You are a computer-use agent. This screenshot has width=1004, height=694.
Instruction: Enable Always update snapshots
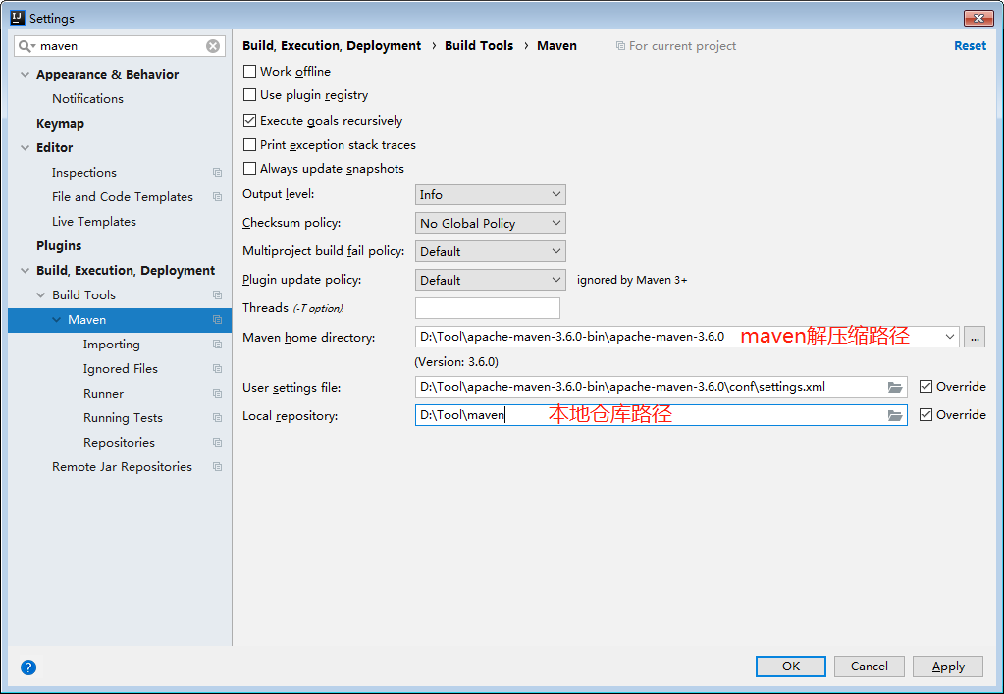249,168
